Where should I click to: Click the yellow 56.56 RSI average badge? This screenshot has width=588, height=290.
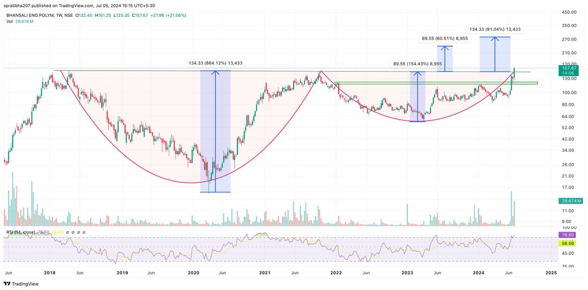pos(567,242)
